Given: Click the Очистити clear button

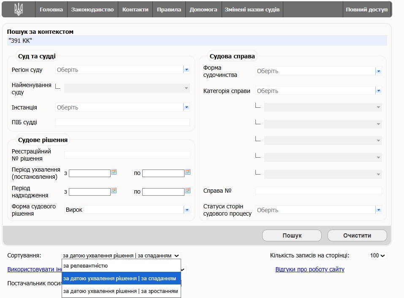Looking at the screenshot, I should point(357,235).
